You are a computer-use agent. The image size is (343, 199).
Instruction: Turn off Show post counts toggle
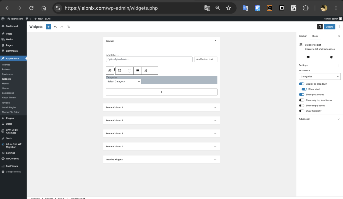(x=302, y=95)
